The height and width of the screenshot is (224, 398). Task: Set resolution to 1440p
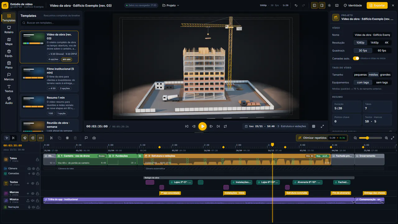[374, 43]
